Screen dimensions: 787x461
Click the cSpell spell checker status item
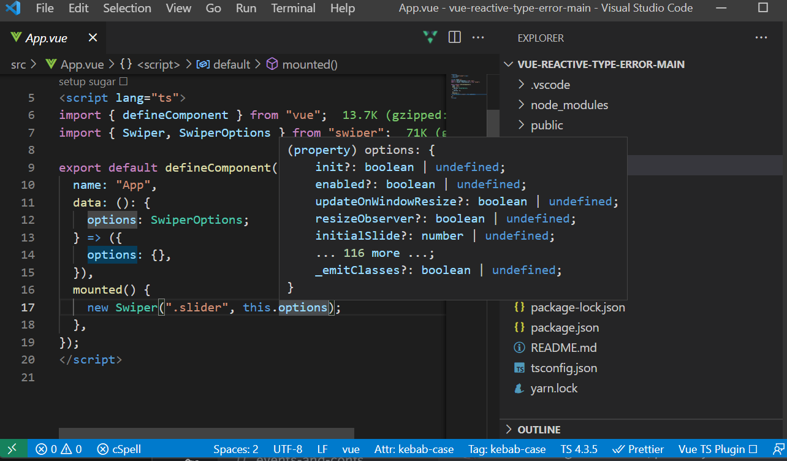tap(118, 449)
